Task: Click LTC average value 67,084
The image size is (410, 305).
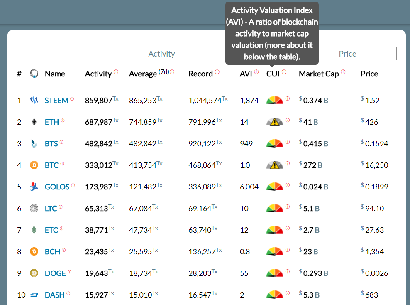Action: coord(140,209)
